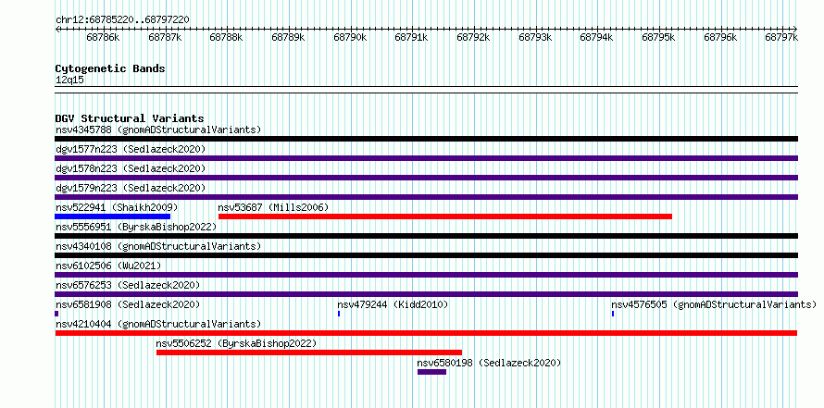Click the purple bar under nsv6102506
Screen dimensions: 824x408
point(426,275)
